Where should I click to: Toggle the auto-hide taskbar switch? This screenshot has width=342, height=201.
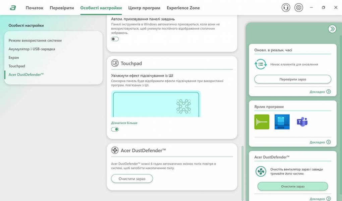tap(115, 39)
